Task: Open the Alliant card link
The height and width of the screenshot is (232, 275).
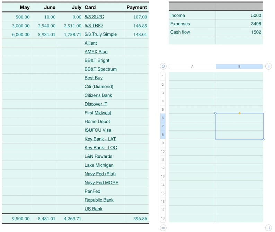Action: [91, 43]
